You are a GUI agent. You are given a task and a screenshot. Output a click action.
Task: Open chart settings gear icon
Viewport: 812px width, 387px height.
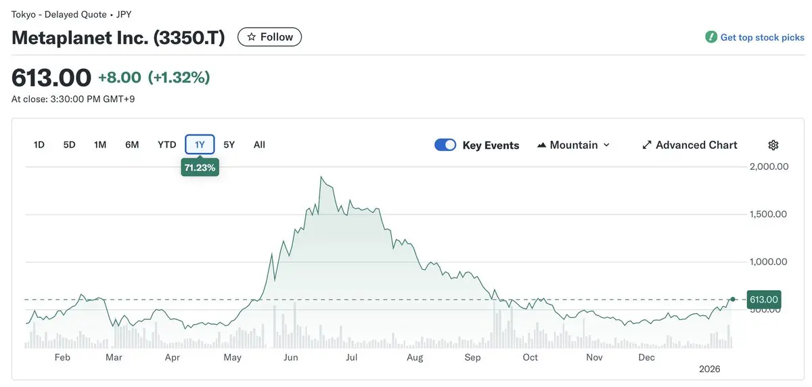click(773, 145)
